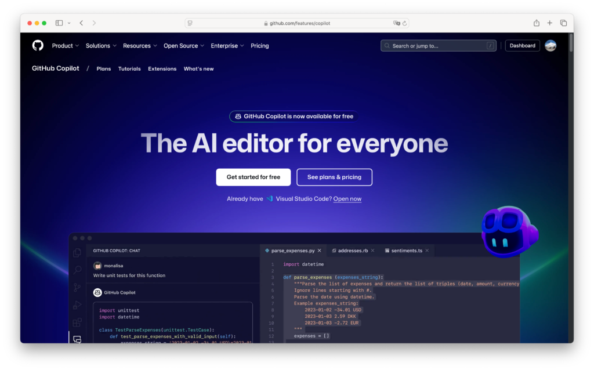Viewport: 594px width, 370px height.
Task: Go back with Safari back arrow
Action: (81, 23)
